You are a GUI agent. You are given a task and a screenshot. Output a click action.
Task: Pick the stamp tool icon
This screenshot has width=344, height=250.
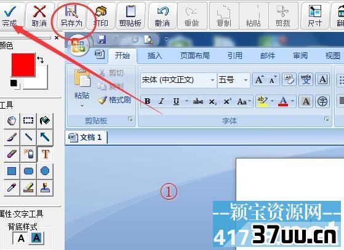[x=45, y=187]
